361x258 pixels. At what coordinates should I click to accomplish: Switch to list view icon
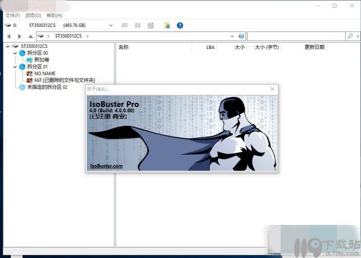point(125,25)
